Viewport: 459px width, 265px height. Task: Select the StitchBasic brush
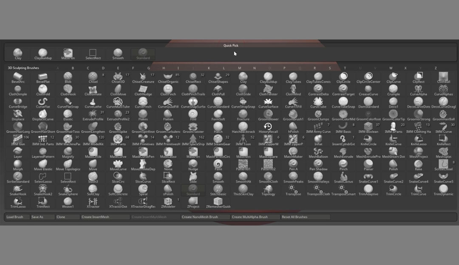coord(218,190)
